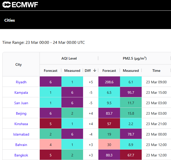
Task: Sort by AQI Level Measured column
Action: 72,71
